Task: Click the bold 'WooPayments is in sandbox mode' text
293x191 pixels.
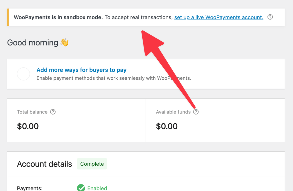Action: tap(58, 17)
